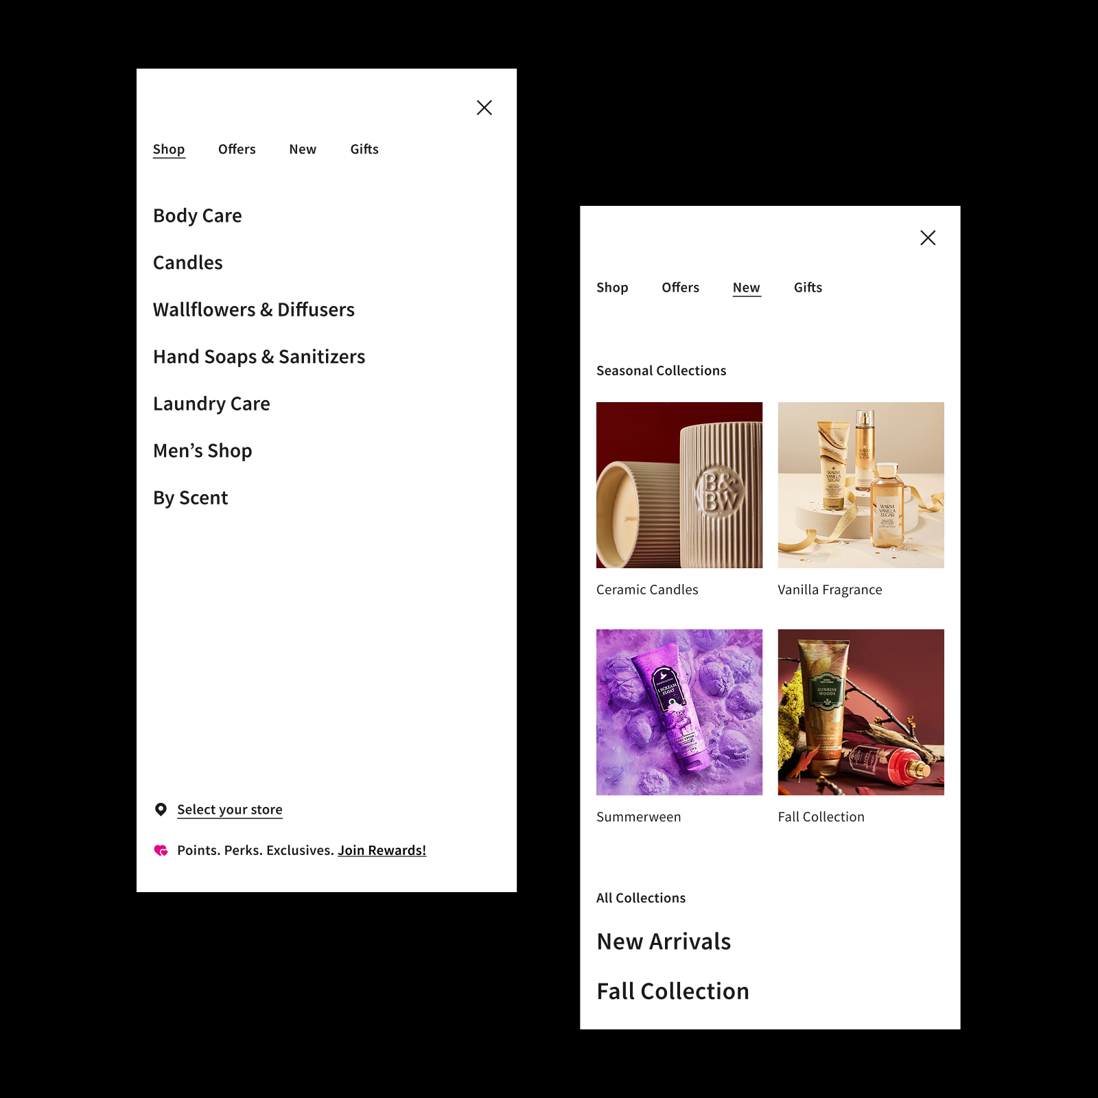The image size is (1098, 1098).
Task: Open the Body Care category
Action: (198, 215)
